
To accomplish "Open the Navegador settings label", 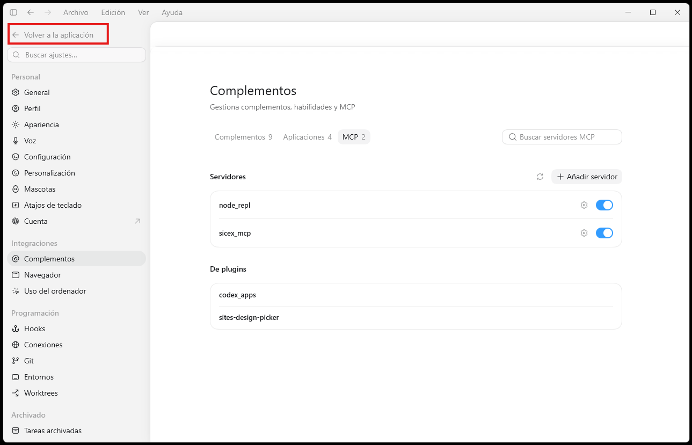I will 42,275.
